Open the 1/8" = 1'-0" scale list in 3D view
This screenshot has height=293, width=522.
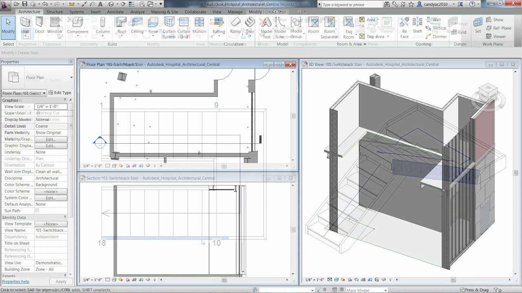pos(314,280)
